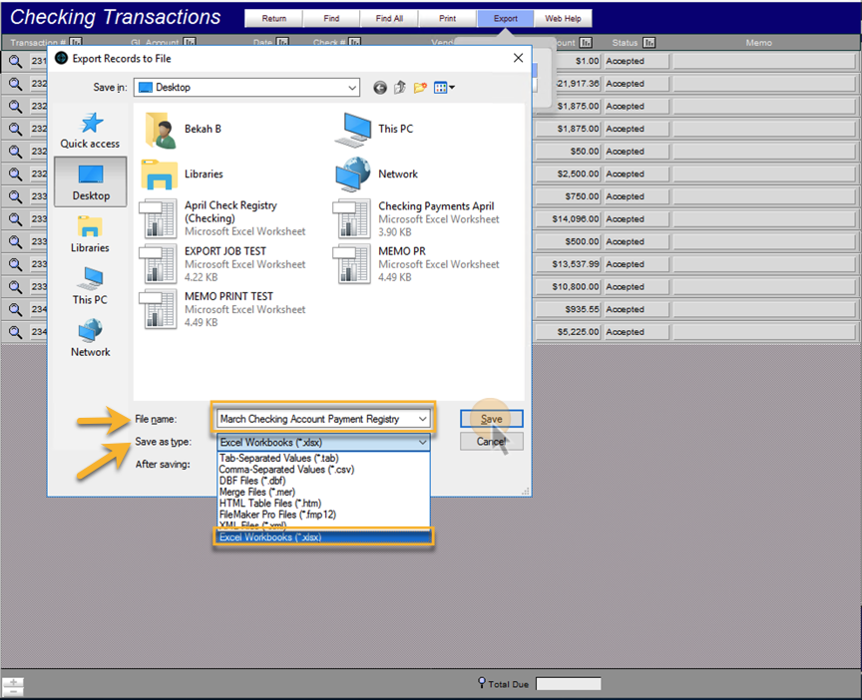This screenshot has height=700, width=862.
Task: Click sort icon beside Status column
Action: pyautogui.click(x=649, y=42)
